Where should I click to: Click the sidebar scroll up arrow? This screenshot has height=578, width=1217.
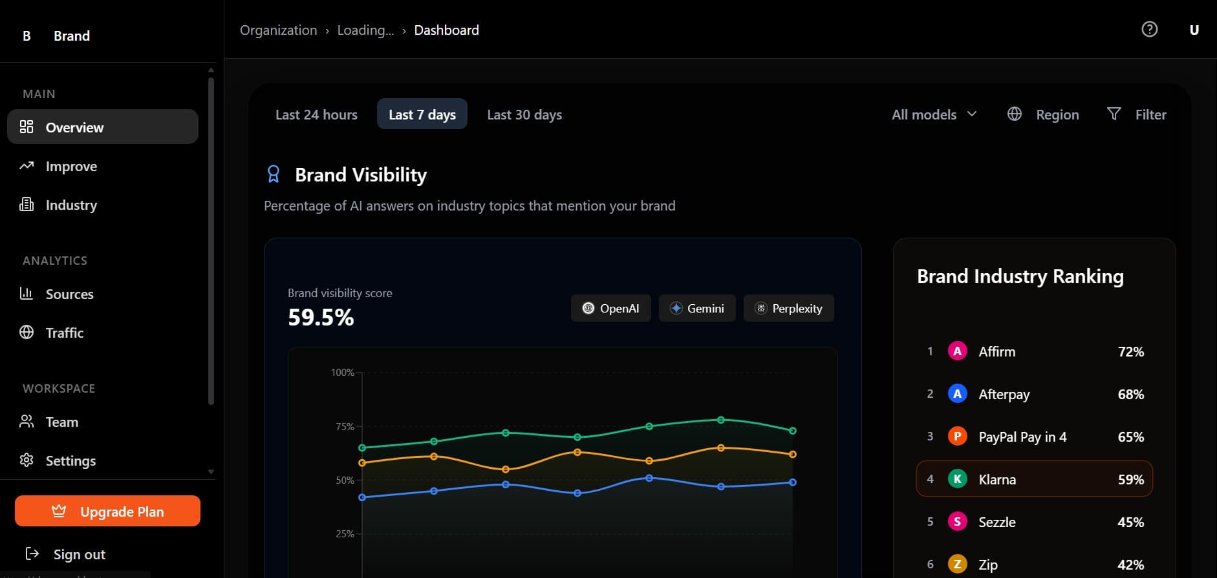click(x=211, y=70)
